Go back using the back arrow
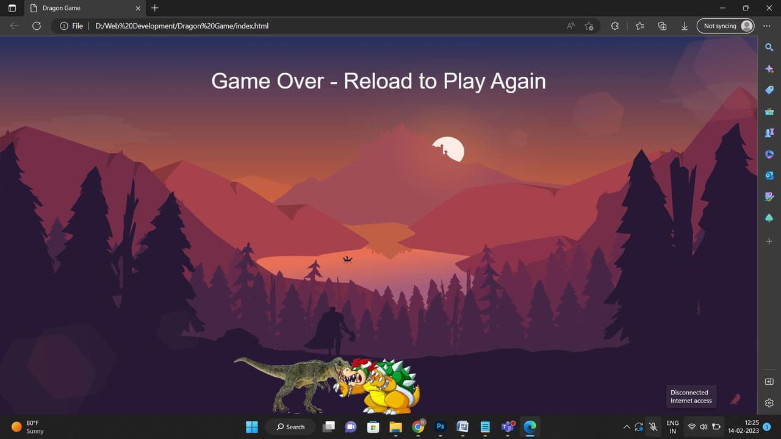Image resolution: width=781 pixels, height=439 pixels. coord(14,26)
